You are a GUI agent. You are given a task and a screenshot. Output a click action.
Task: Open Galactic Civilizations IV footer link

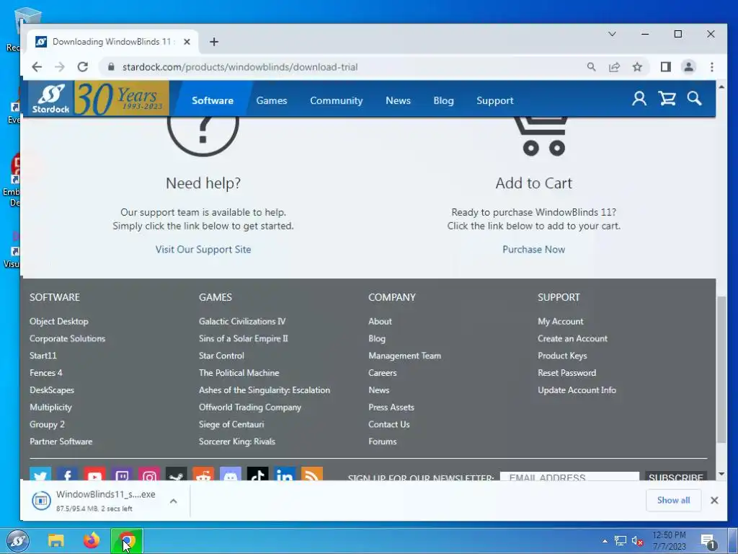[x=242, y=321]
